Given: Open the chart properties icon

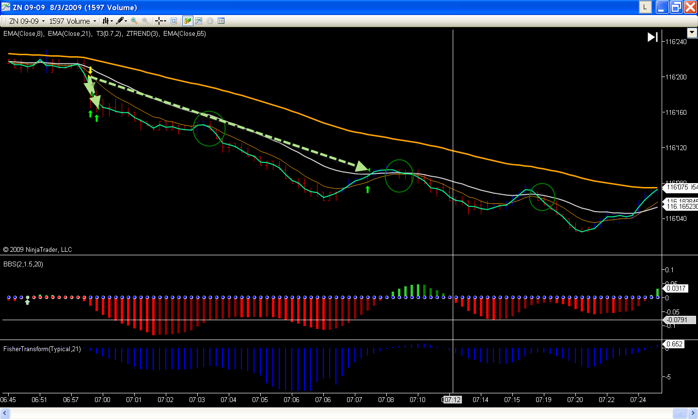Looking at the screenshot, I should pyautogui.click(x=221, y=21).
